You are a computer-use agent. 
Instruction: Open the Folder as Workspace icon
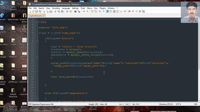121,12
